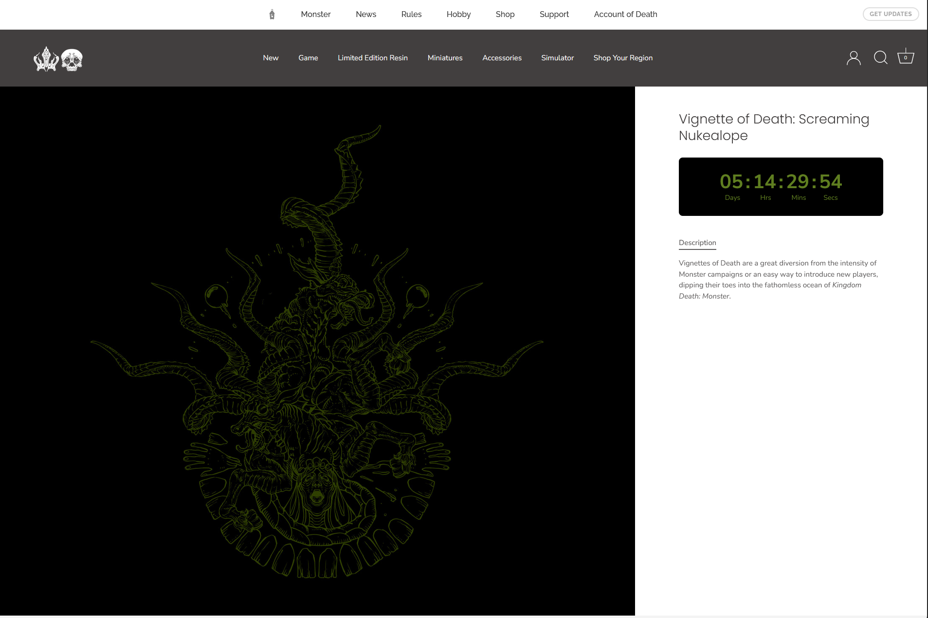This screenshot has height=618, width=928.
Task: Open the Accessories category
Action: coord(502,58)
